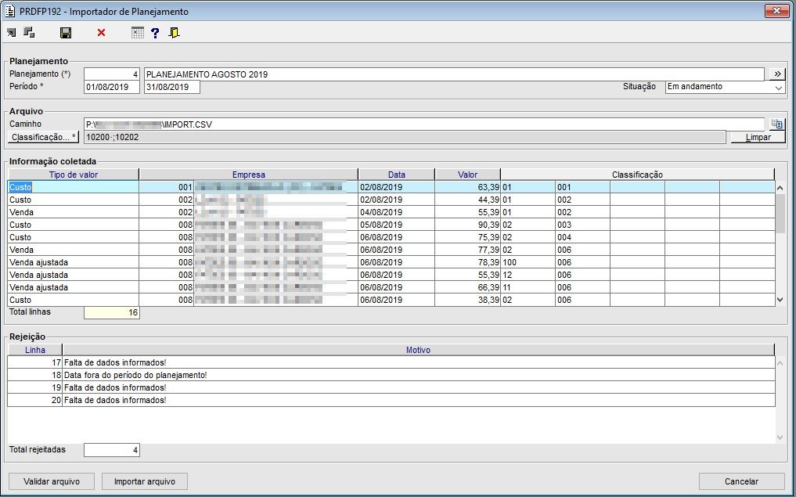The width and height of the screenshot is (796, 497).
Task: Open planejamento lookup double-arrow button
Action: point(776,74)
